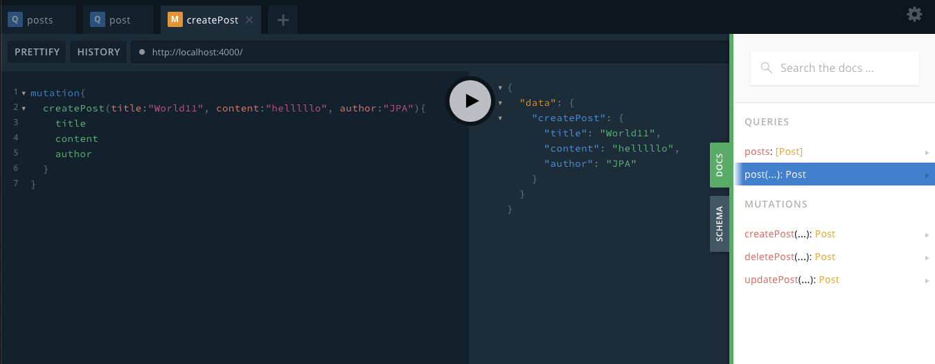
Task: Run the mutation with the play button
Action: 471,100
